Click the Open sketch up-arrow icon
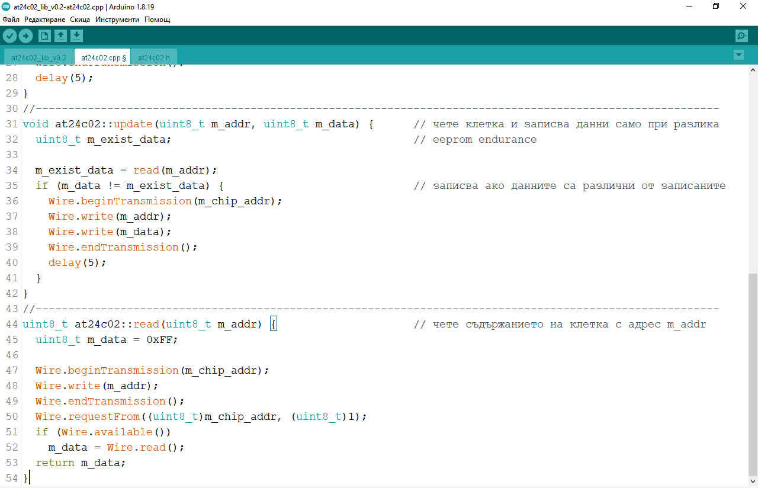This screenshot has height=488, width=758. 60,36
